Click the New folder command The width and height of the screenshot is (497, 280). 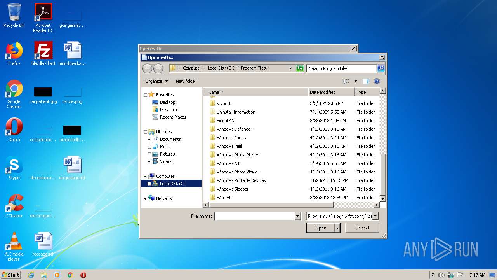[186, 81]
